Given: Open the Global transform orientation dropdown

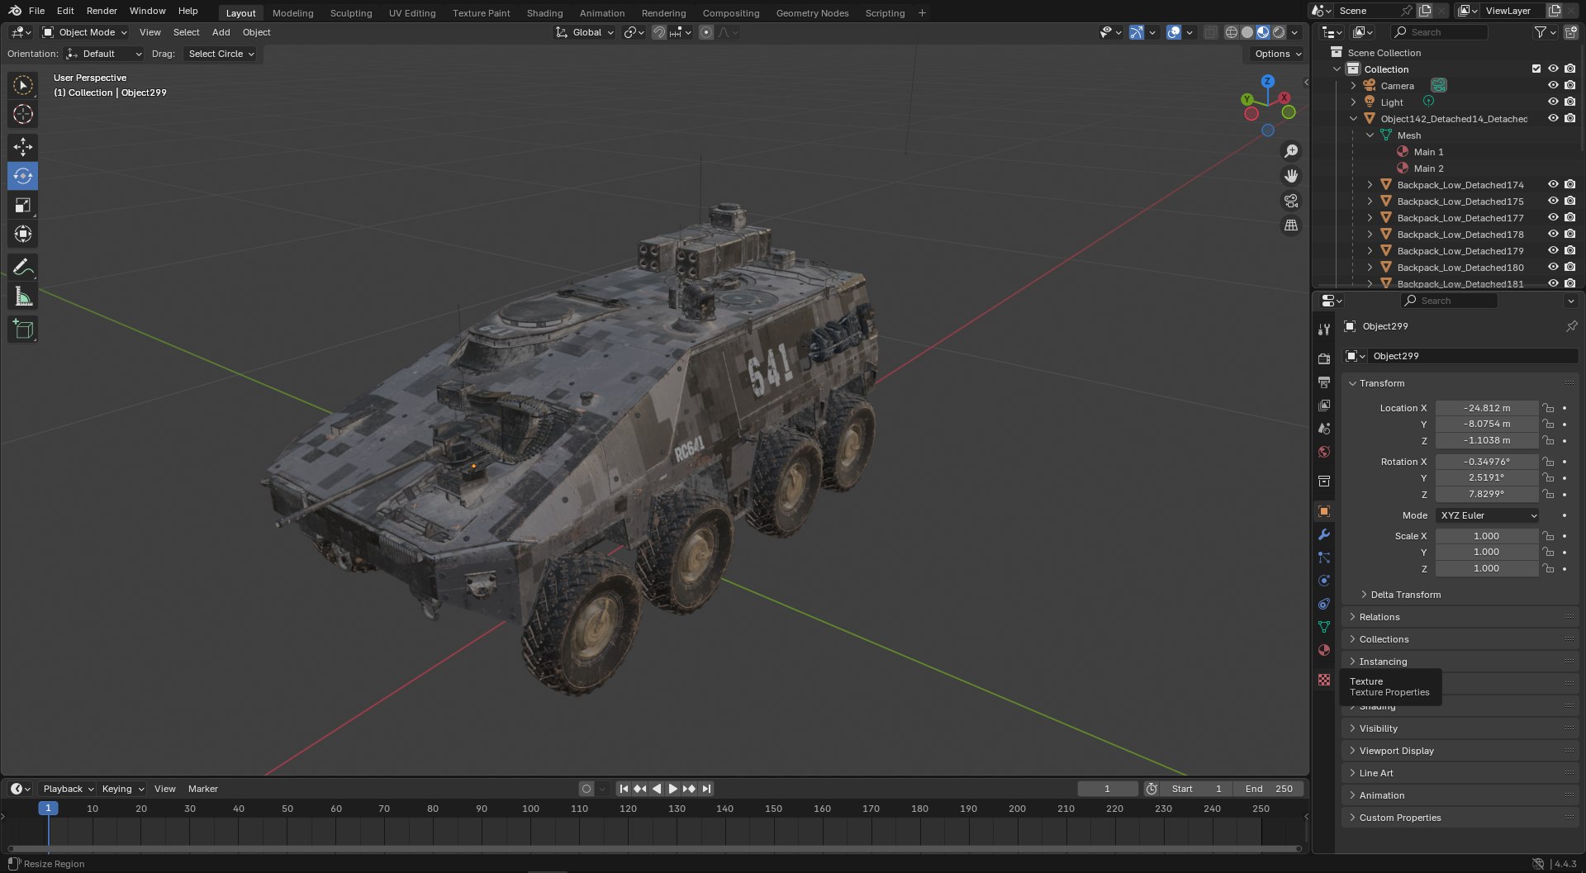Looking at the screenshot, I should pyautogui.click(x=585, y=32).
